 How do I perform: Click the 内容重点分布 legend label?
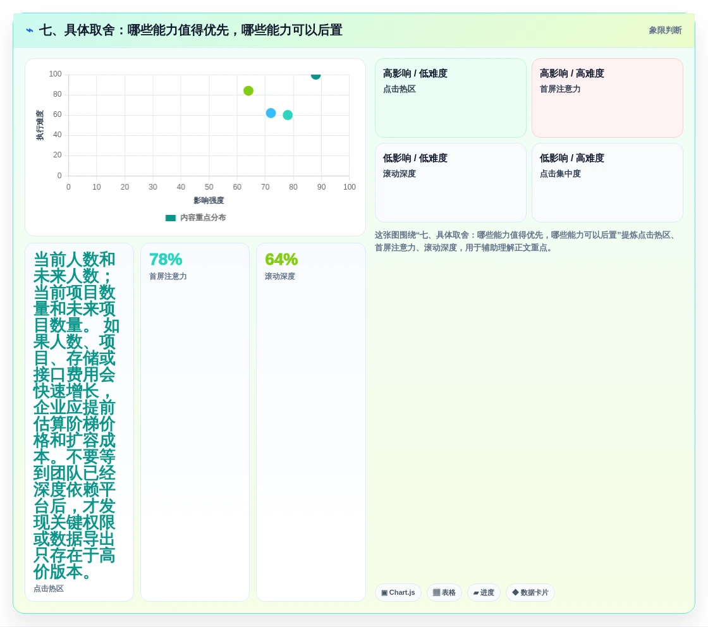(203, 217)
